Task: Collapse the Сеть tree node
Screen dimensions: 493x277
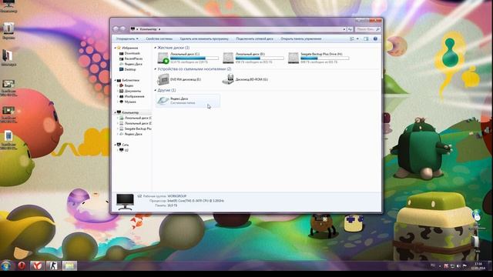Action: click(x=115, y=145)
